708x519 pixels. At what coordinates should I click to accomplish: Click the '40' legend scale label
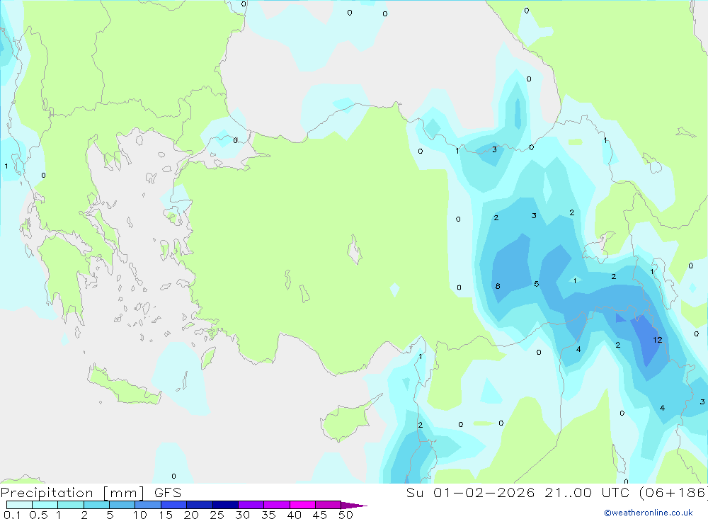(x=294, y=515)
